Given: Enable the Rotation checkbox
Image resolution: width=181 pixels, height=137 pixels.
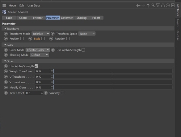Looking at the screenshot, I should [68, 39].
